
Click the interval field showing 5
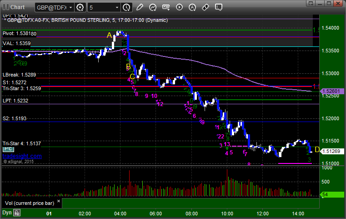101,8
